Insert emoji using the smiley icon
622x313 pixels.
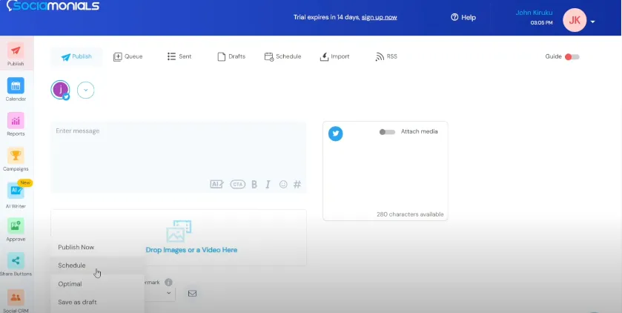tap(283, 185)
